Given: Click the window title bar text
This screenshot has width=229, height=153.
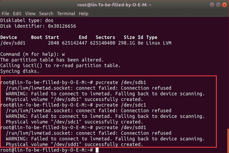Looking at the screenshot, I should pyautogui.click(x=114, y=5).
